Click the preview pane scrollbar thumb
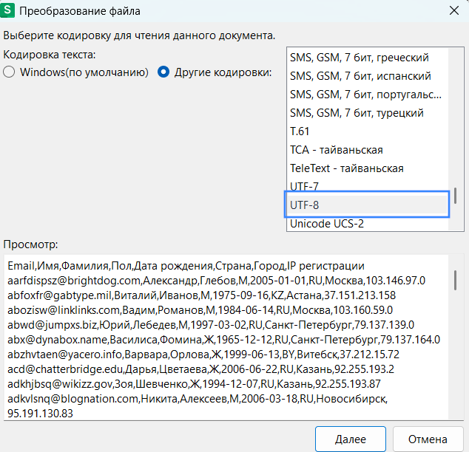The height and width of the screenshot is (452, 469). [455, 280]
